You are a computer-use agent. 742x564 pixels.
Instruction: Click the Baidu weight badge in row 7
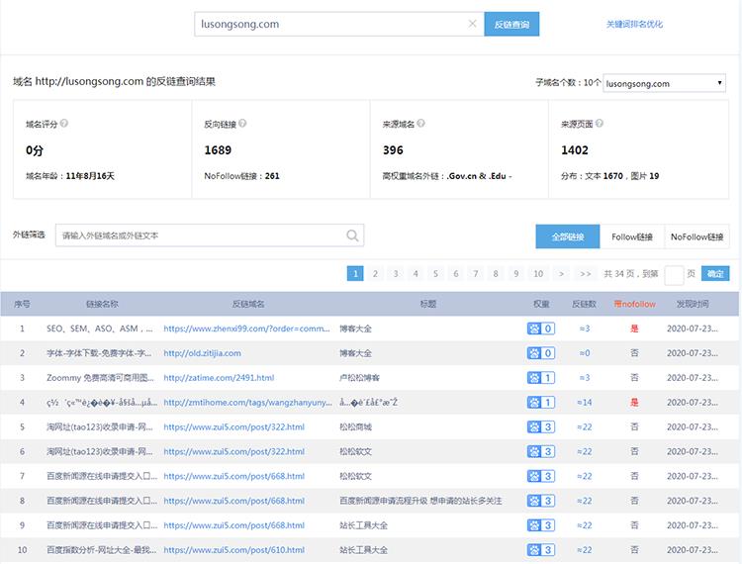click(541, 476)
